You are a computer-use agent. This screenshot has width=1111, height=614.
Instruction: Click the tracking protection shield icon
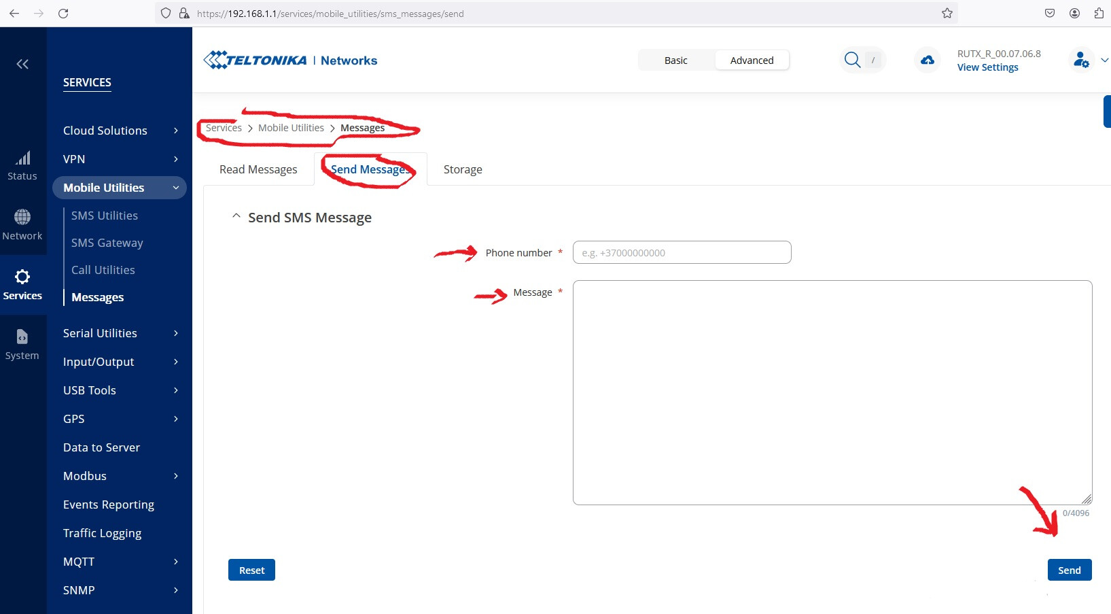pyautogui.click(x=166, y=13)
